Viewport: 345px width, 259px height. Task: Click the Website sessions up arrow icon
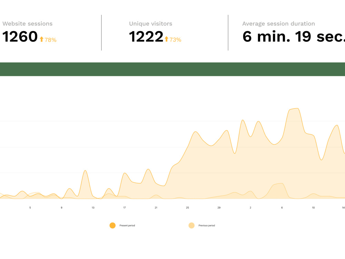point(42,39)
